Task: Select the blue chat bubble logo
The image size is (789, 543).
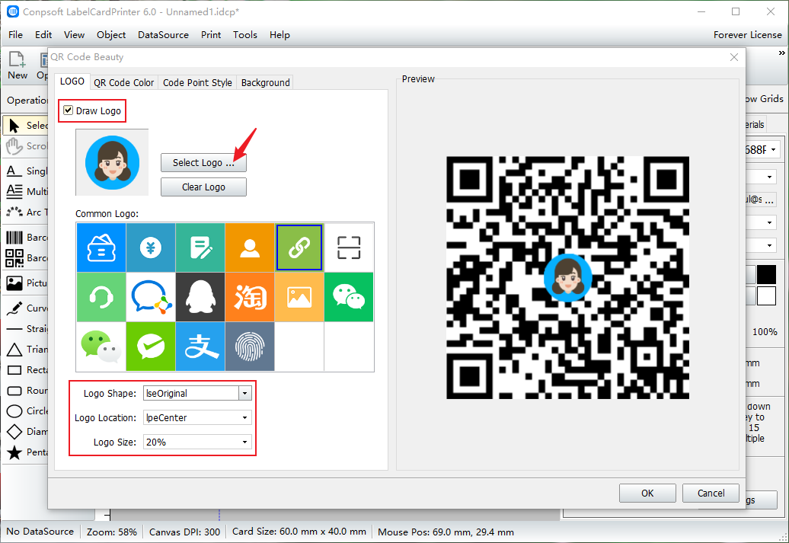Action: click(151, 297)
